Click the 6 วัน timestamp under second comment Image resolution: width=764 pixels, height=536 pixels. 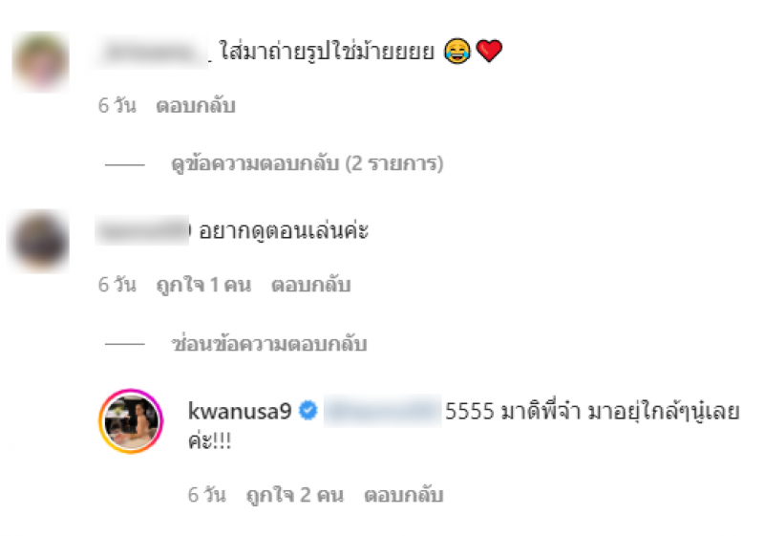pos(117,285)
